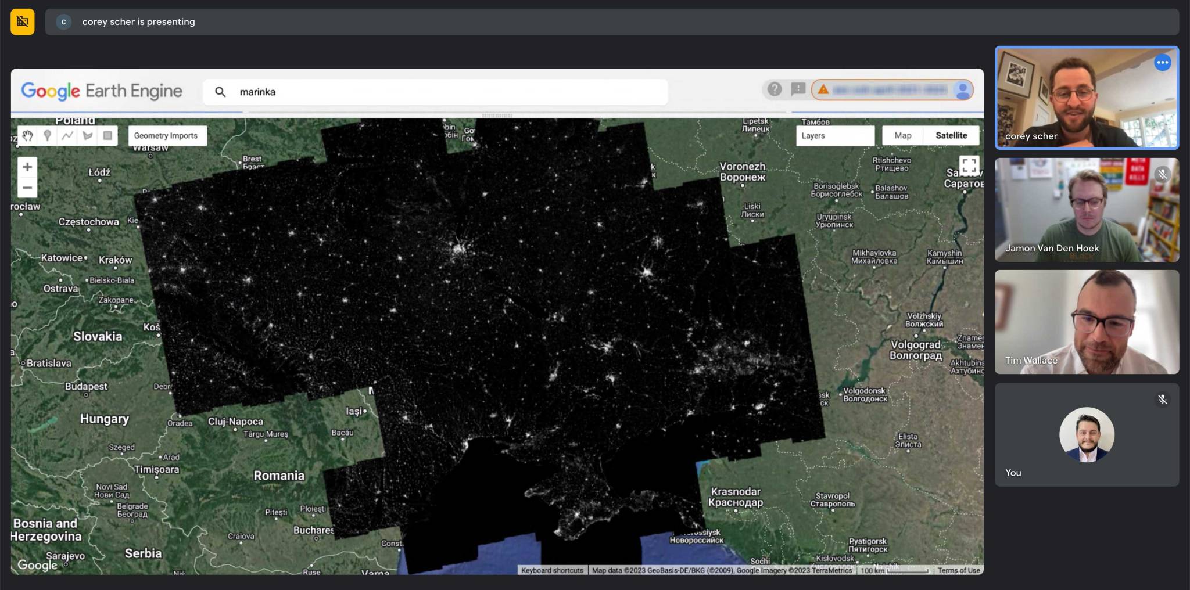Click the Keyboard shortcuts label
Viewport: 1190px width, 590px height.
[551, 570]
